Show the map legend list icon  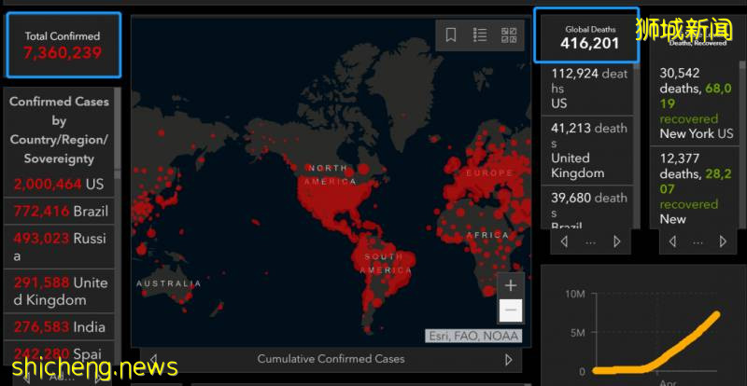[x=480, y=35]
